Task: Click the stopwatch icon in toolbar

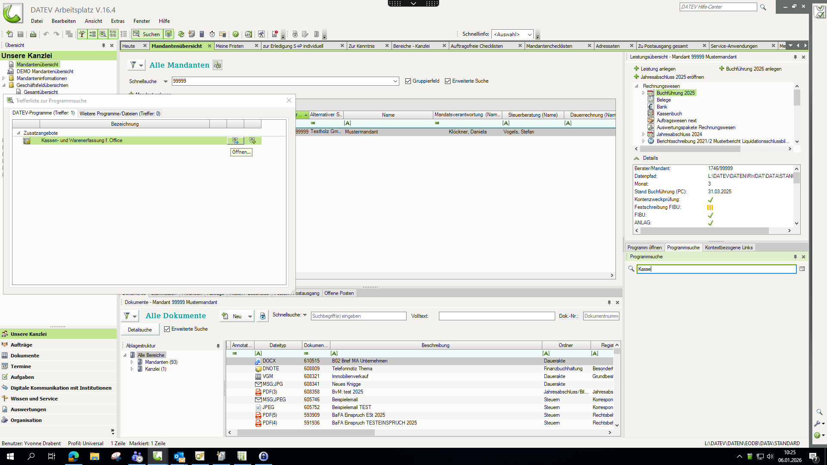Action: (x=212, y=34)
